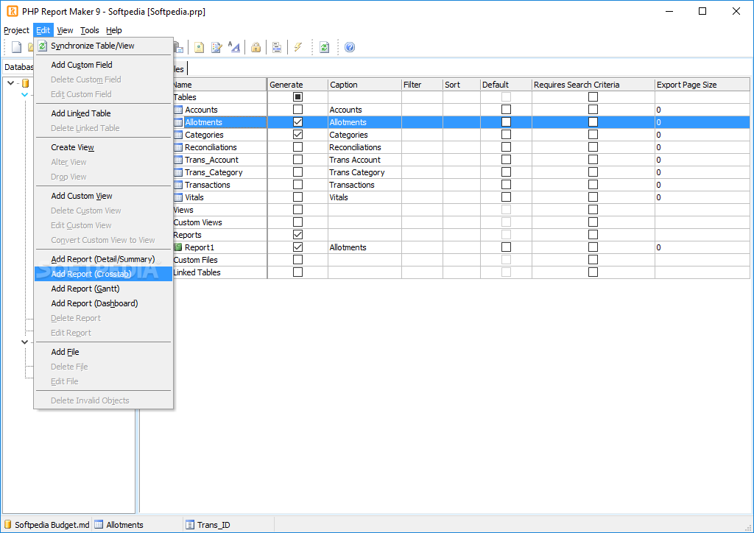Click the Generate column header
This screenshot has height=533, width=754.
297,85
